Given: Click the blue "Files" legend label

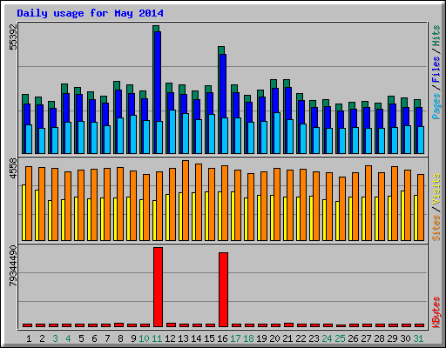Looking at the screenshot, I should click(x=436, y=70).
